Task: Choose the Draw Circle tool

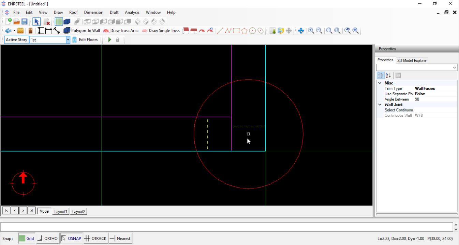Action: [252, 31]
